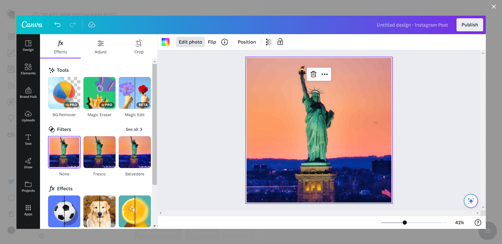
Task: Open the Flip options
Action: coord(212,42)
